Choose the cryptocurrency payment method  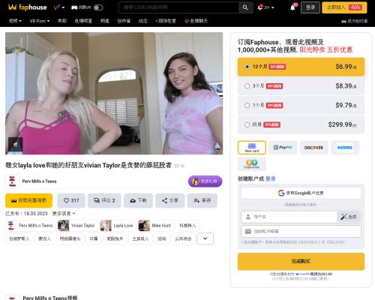coord(252,164)
